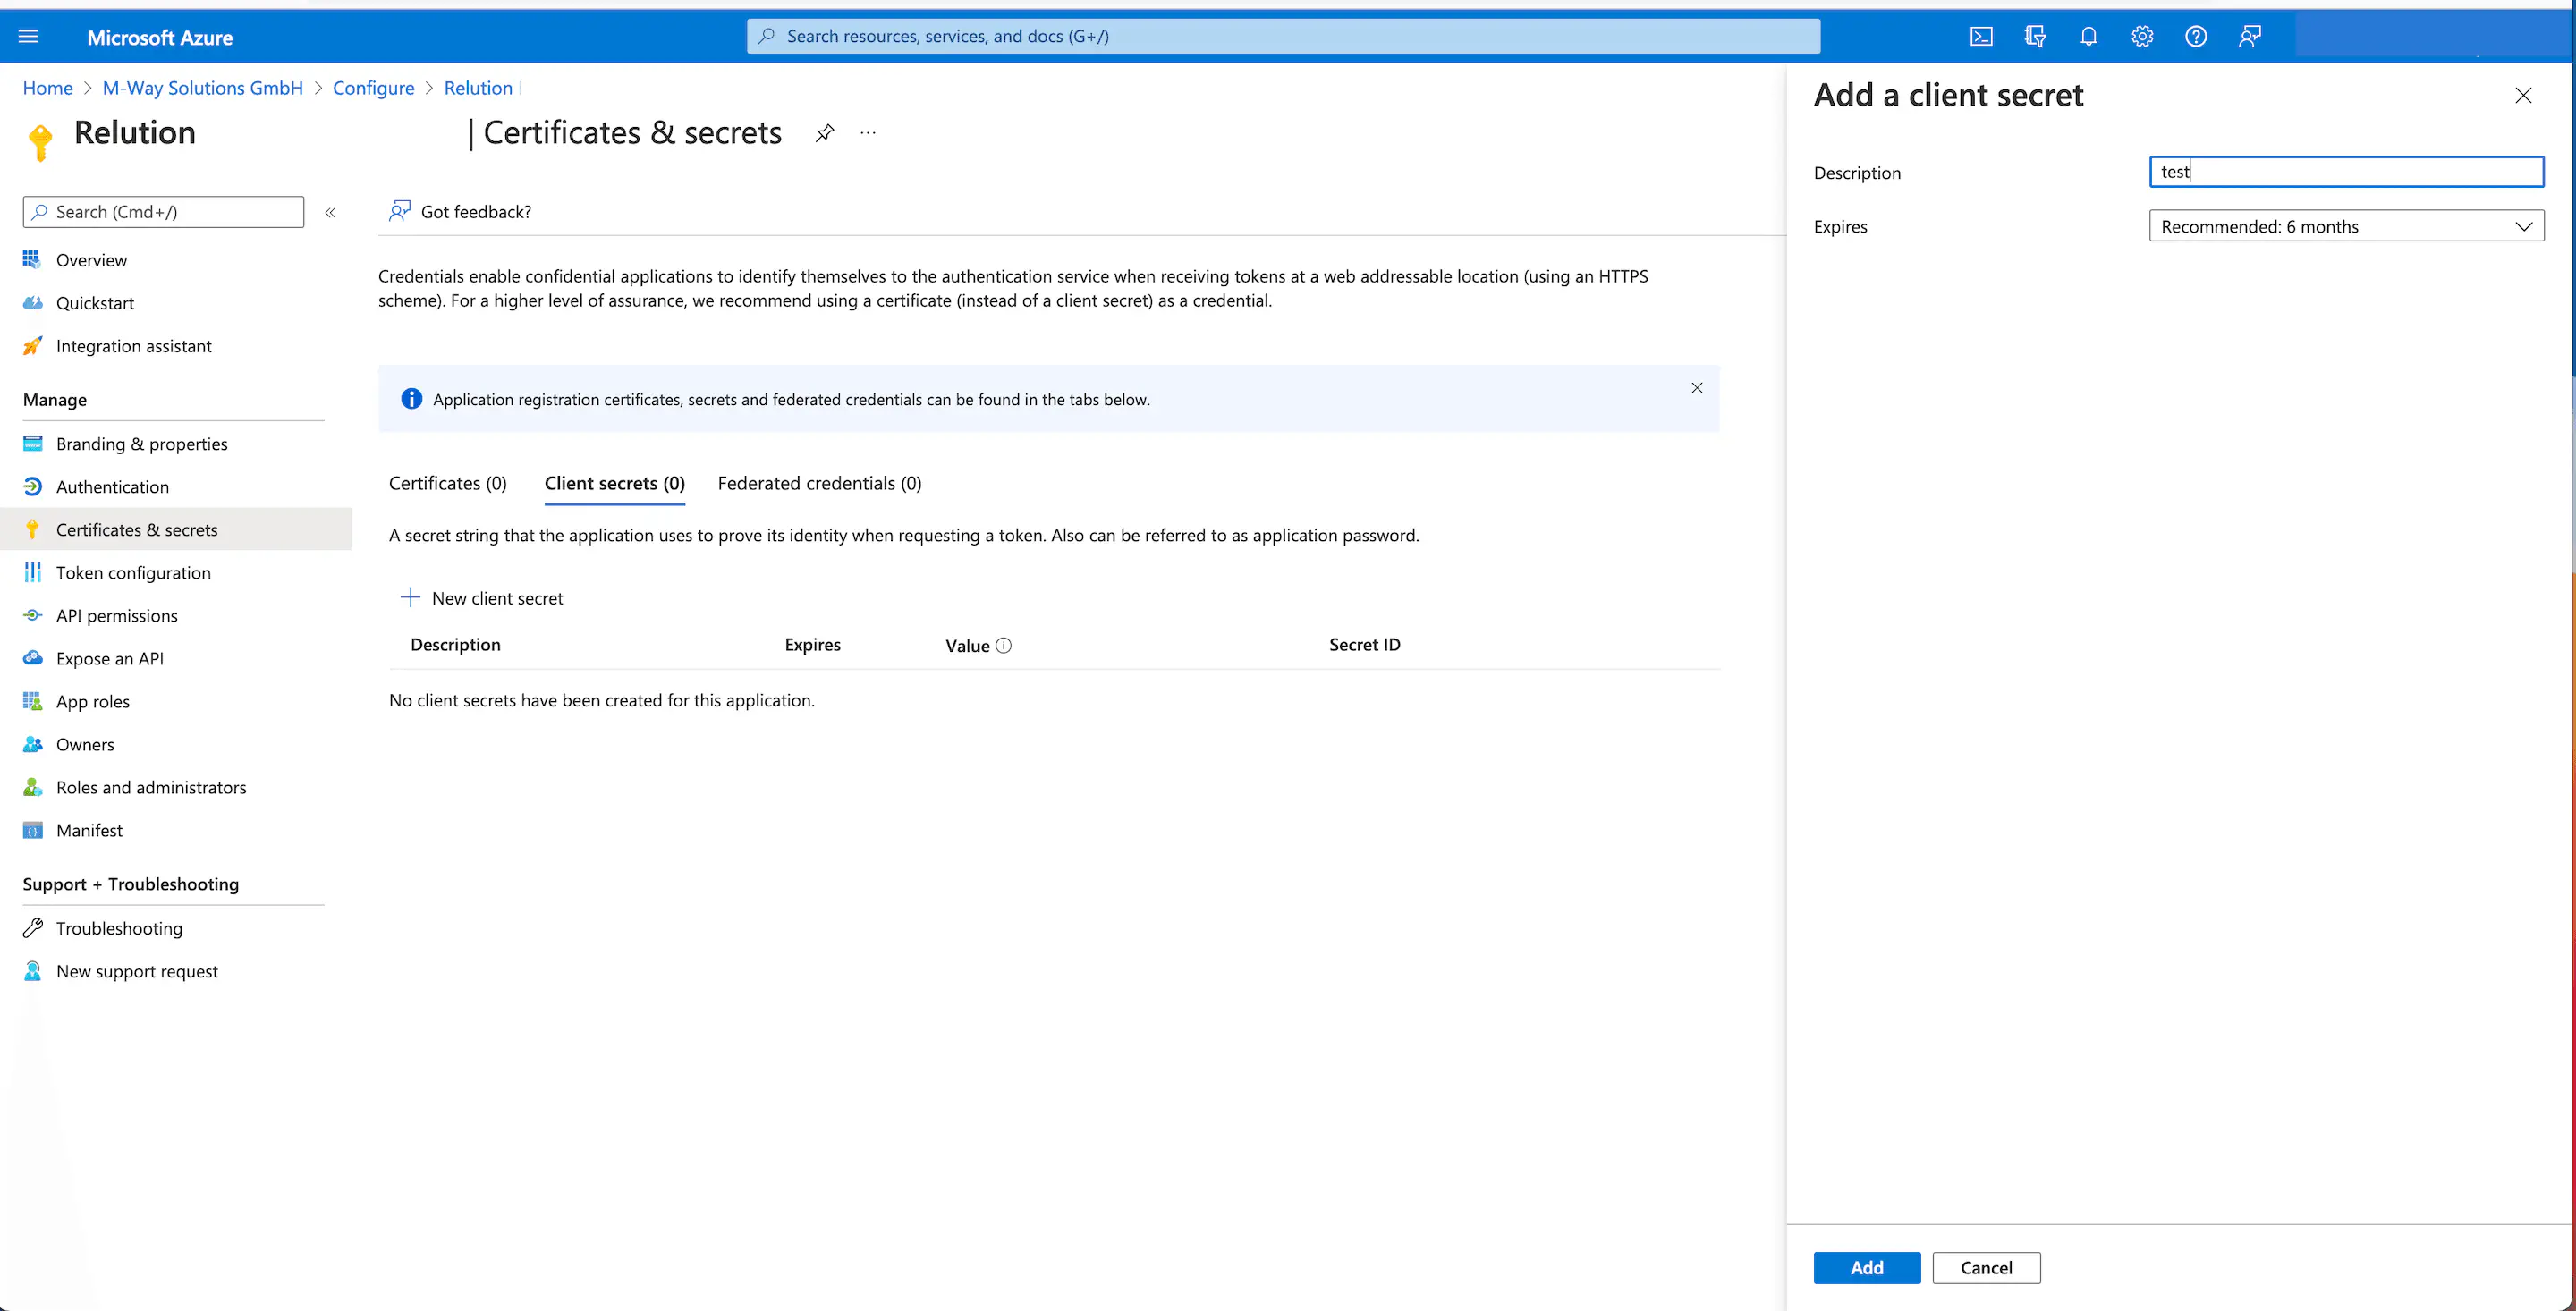2576x1311 pixels.
Task: Go to M-Way Solutions GmbH breadcrumb
Action: click(x=202, y=88)
